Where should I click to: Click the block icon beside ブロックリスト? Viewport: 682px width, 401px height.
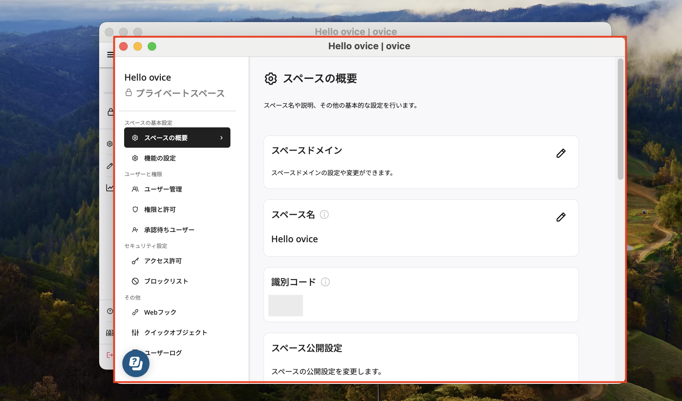click(135, 281)
